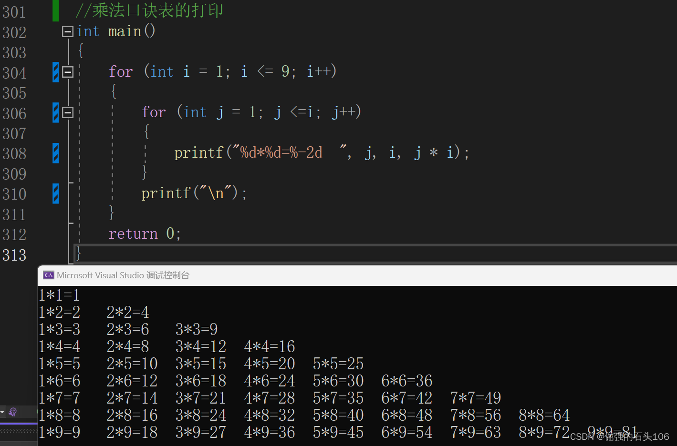Select line number 307 in the gutter
Screen dimensions: 677x446
pos(14,133)
